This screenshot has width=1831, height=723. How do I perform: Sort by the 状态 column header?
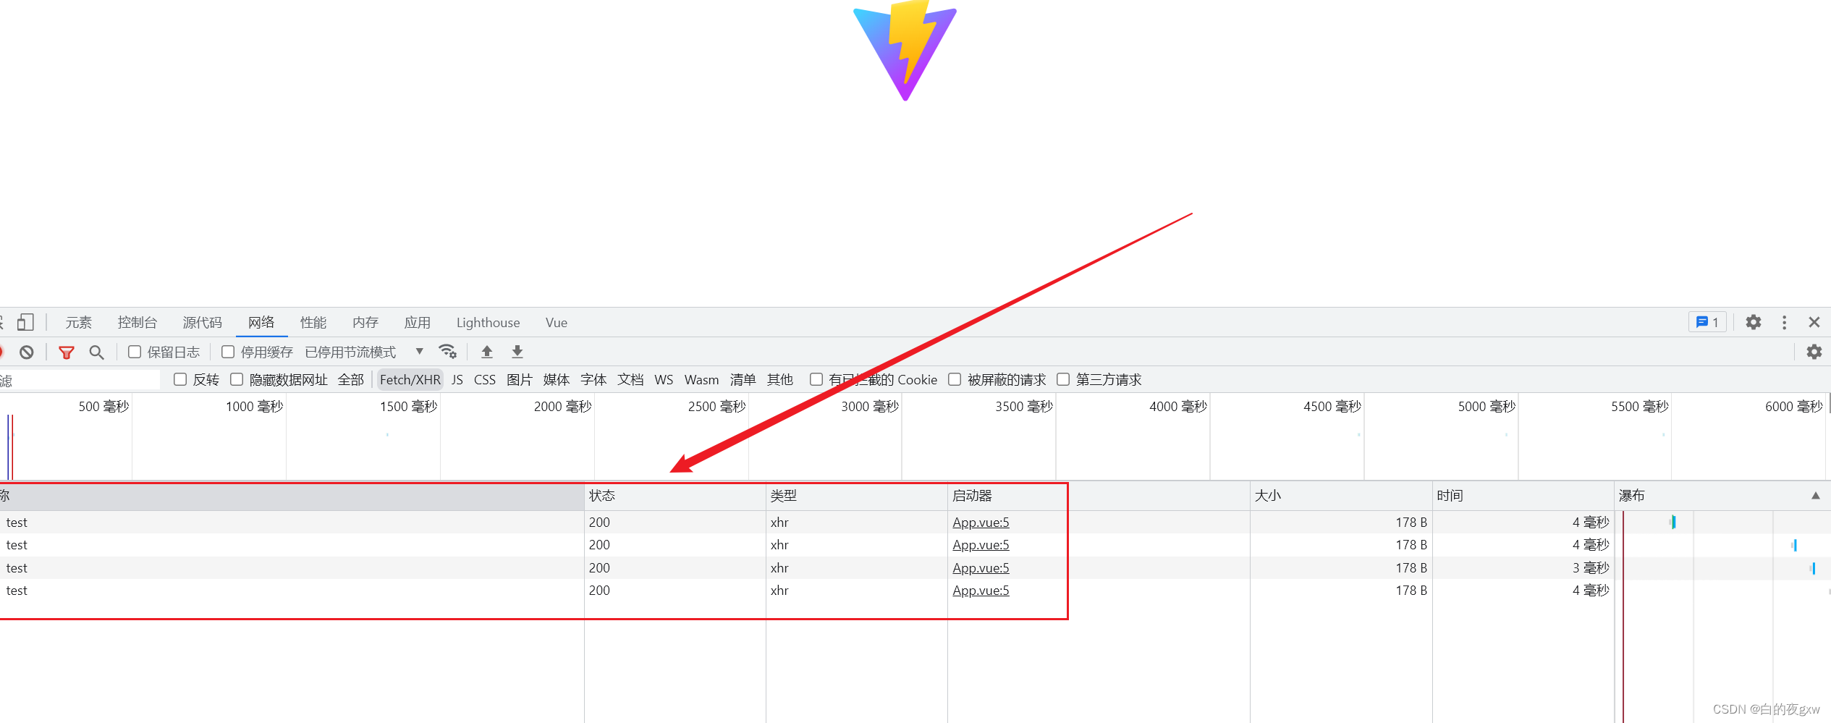coord(675,496)
